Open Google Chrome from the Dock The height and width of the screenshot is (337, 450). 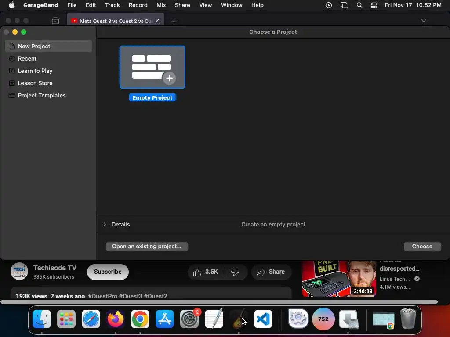[x=140, y=319]
